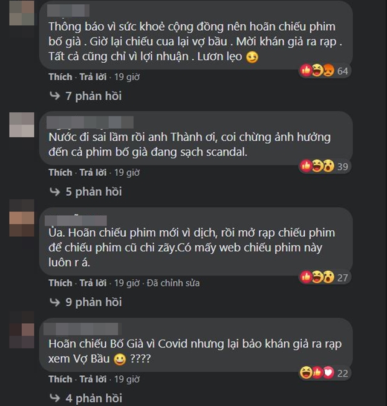Viewport: 387px width, 406px height.
Task: Expand the 5 phản hồi replies
Action: pos(94,192)
